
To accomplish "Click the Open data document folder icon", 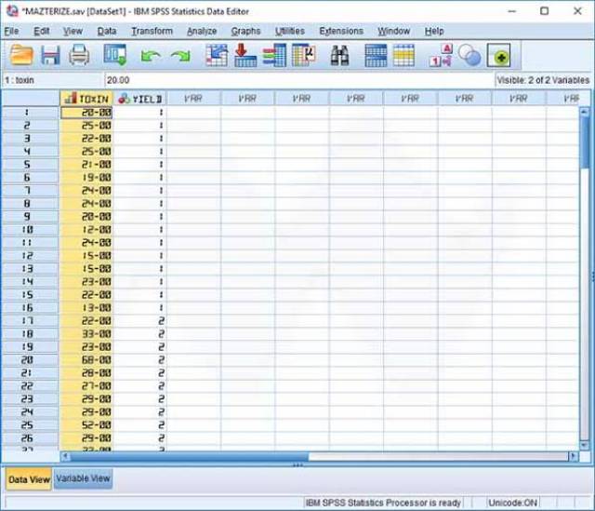I will tap(20, 56).
